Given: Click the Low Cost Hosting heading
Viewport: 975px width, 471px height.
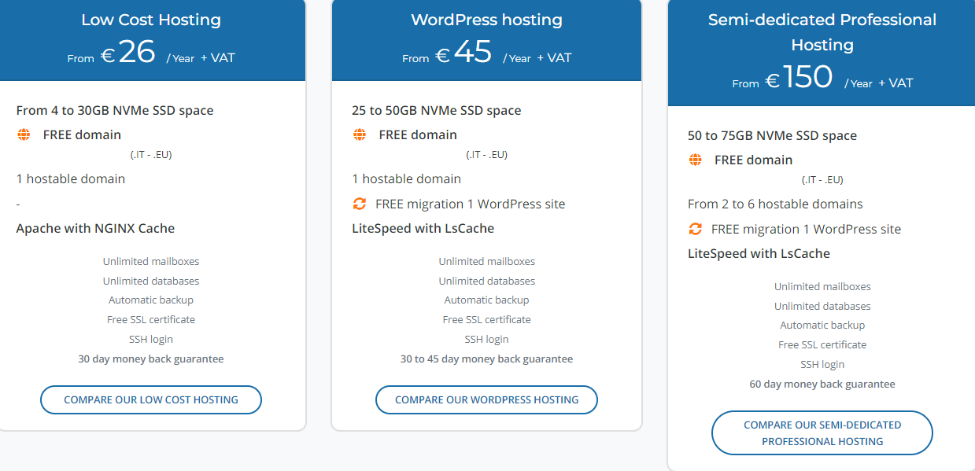Looking at the screenshot, I should 151,20.
